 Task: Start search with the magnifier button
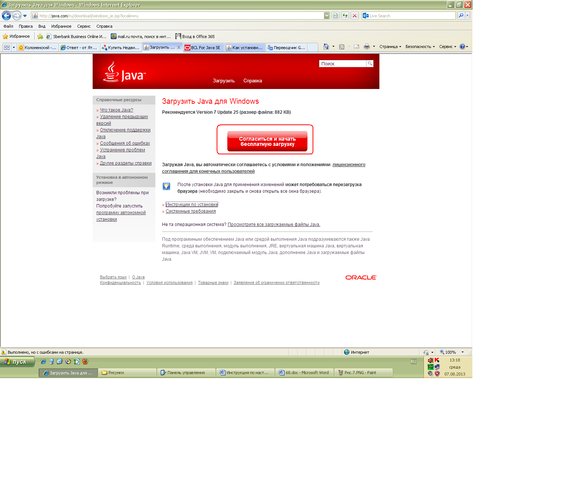point(461,16)
